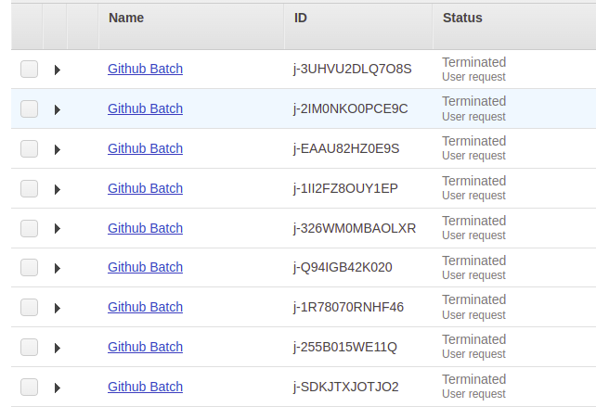The height and width of the screenshot is (407, 596).
Task: Click ID text j-1II2FZ8OUY1EP
Action: (x=345, y=189)
